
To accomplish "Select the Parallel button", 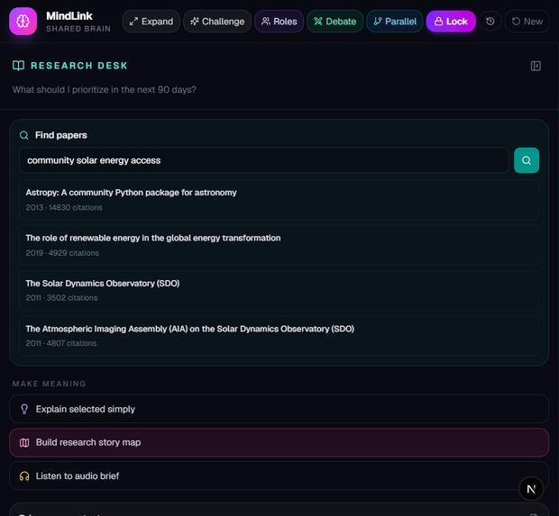I will 395,22.
